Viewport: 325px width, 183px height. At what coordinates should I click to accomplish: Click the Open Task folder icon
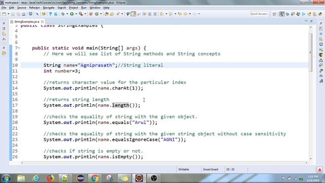point(112,14)
